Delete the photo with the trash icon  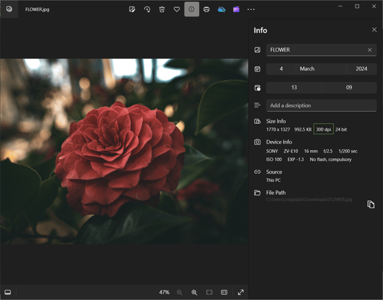click(162, 10)
